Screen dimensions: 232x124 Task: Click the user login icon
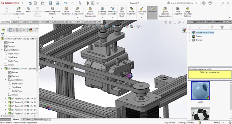[204, 3]
